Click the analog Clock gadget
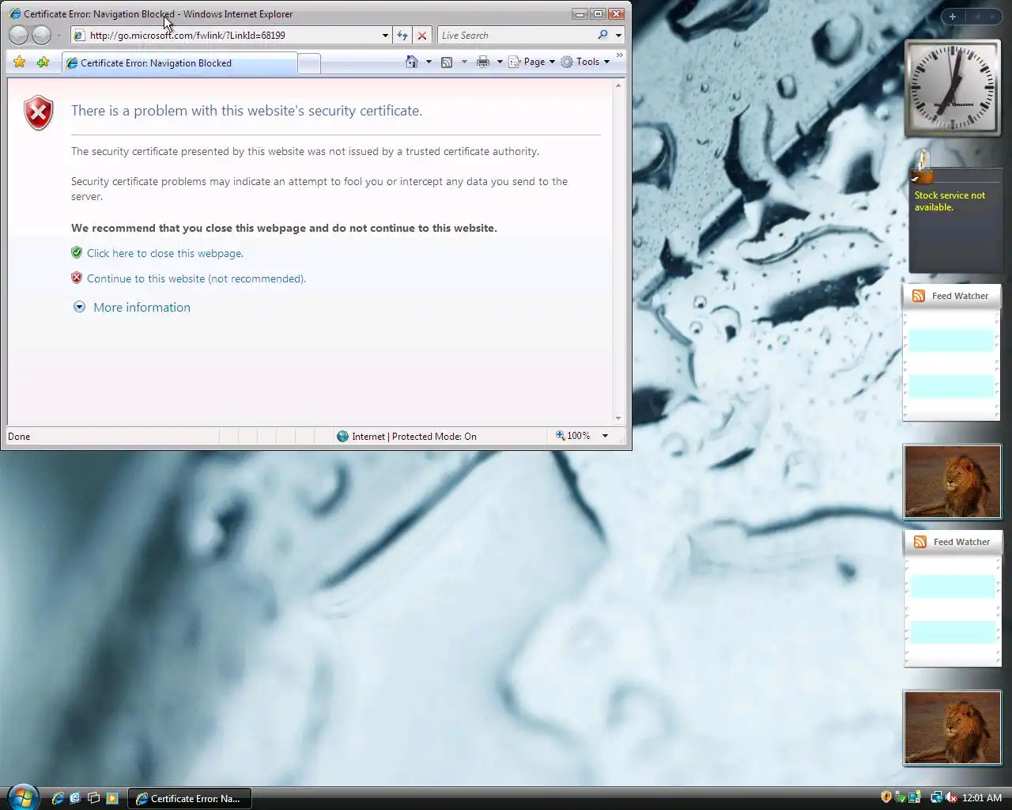1012x810 pixels. pyautogui.click(x=953, y=87)
